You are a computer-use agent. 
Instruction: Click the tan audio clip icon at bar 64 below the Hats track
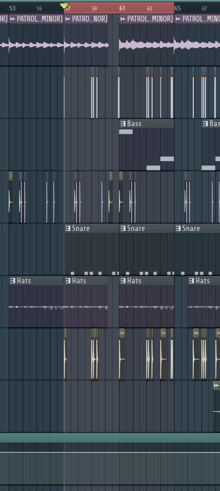(x=163, y=333)
